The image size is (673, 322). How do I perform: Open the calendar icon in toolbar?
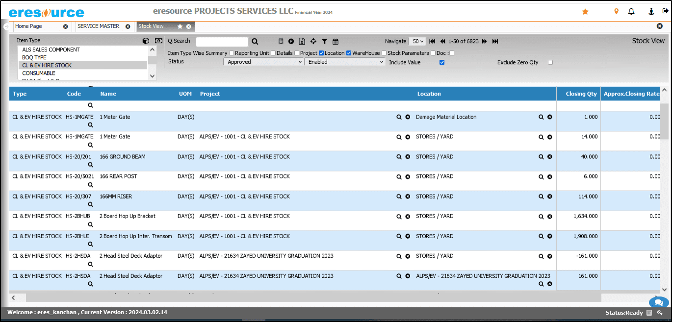(x=336, y=42)
